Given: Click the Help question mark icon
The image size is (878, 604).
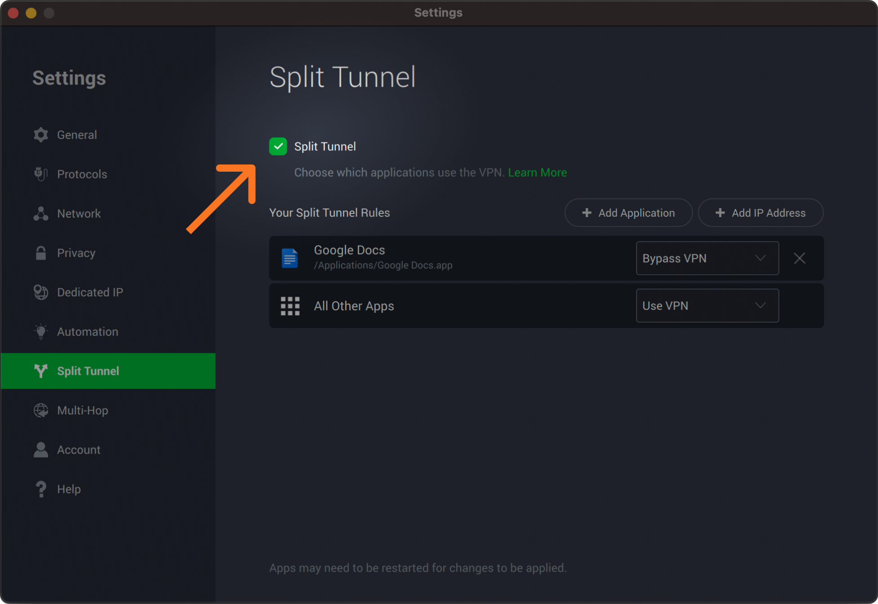Looking at the screenshot, I should tap(41, 489).
